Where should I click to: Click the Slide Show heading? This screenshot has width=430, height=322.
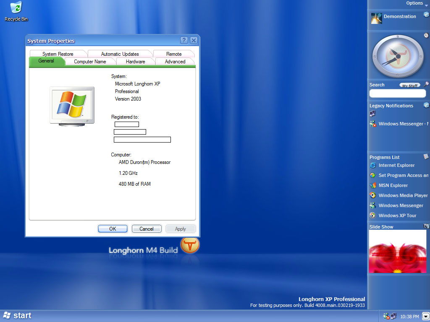pyautogui.click(x=381, y=227)
